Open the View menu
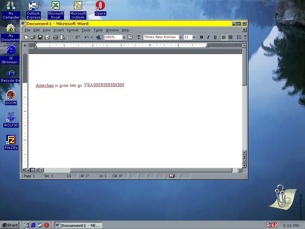305x229 pixels. coord(46,30)
